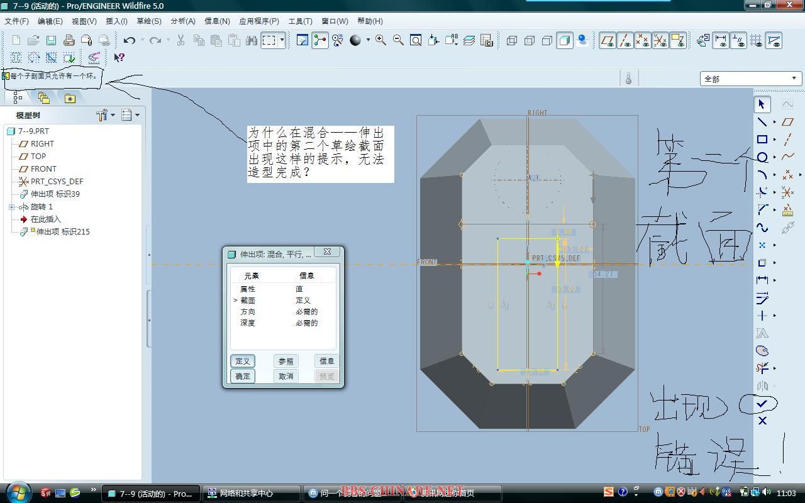Screen dimensions: 805x503
Task: Open the 草绘(S) menu
Action: click(149, 21)
